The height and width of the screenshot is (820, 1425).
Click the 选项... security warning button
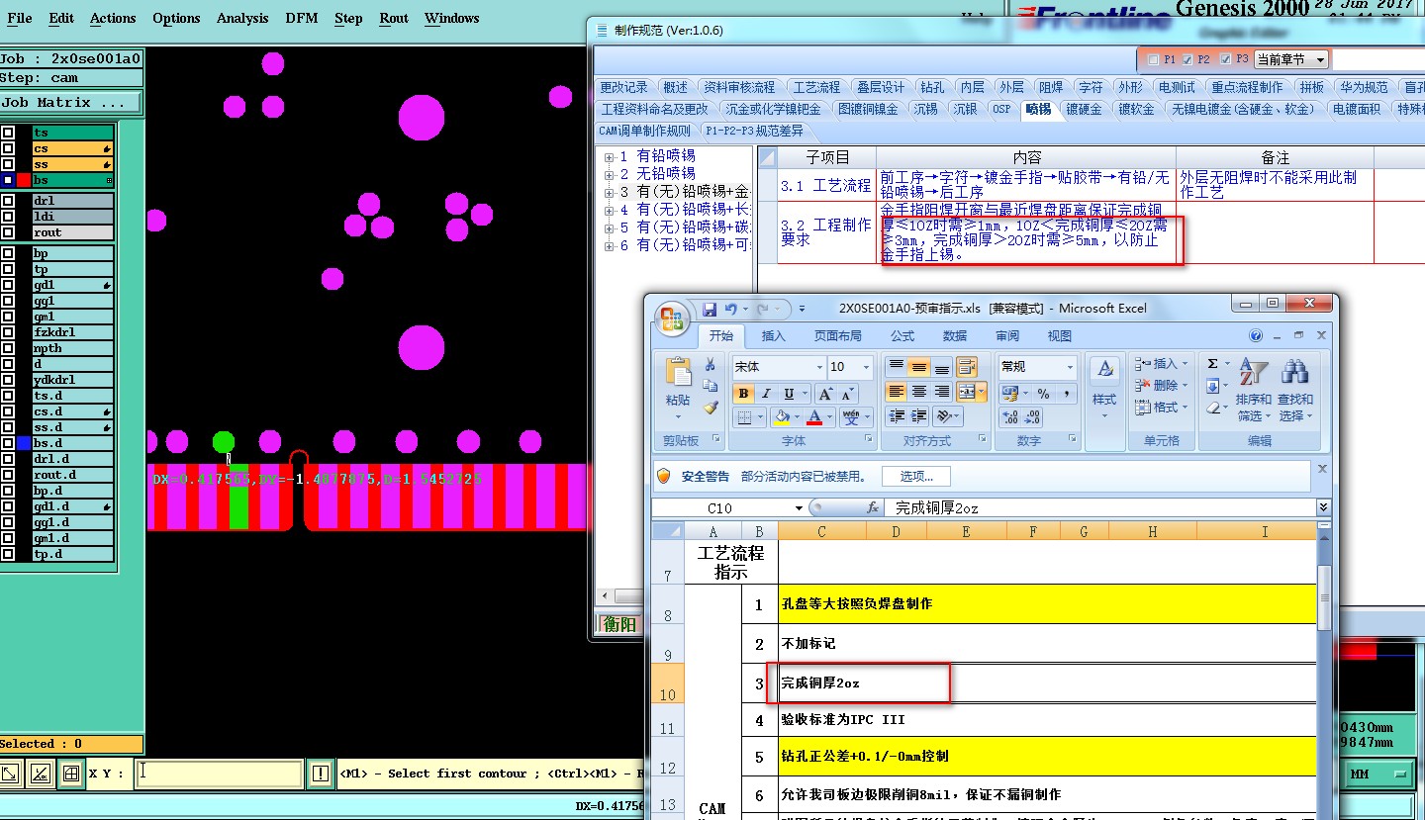coord(916,477)
